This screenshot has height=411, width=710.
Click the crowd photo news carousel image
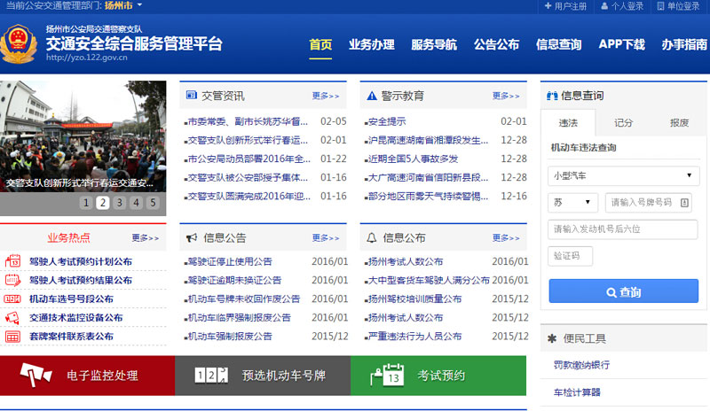point(83,136)
